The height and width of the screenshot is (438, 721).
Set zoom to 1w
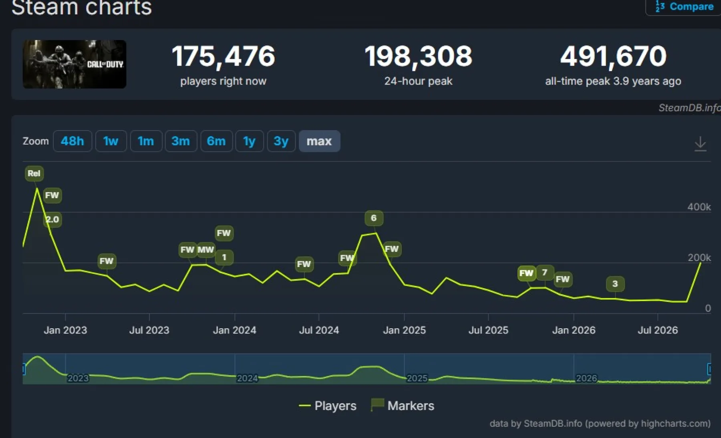point(111,141)
